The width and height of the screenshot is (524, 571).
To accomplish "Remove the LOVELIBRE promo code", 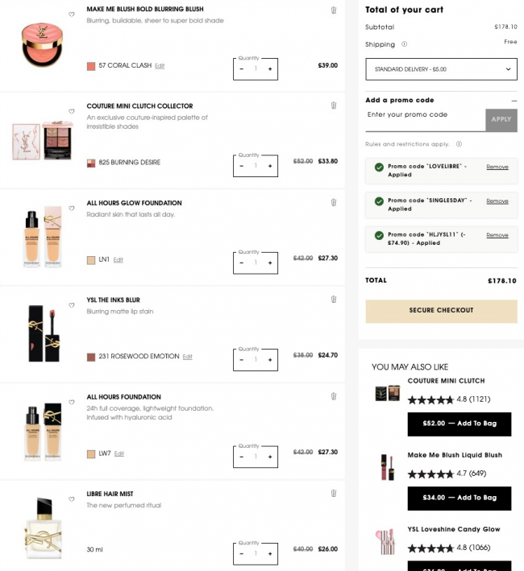I will (x=497, y=167).
